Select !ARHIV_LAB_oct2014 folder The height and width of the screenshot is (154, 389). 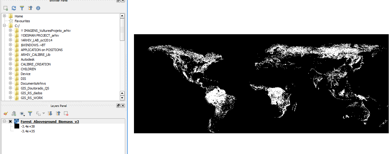pos(36,40)
